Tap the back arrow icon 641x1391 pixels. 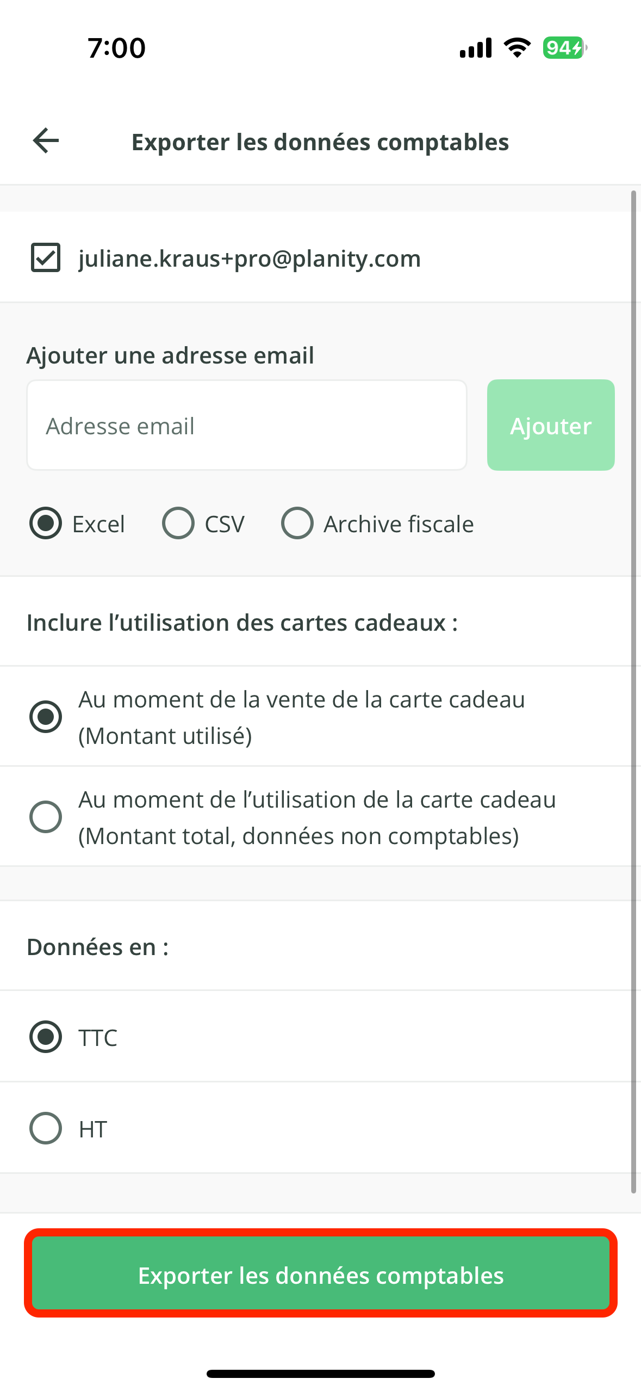[x=46, y=141]
